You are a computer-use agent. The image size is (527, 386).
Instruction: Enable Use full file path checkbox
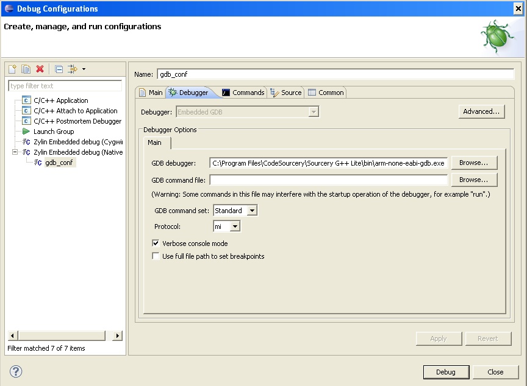point(156,256)
